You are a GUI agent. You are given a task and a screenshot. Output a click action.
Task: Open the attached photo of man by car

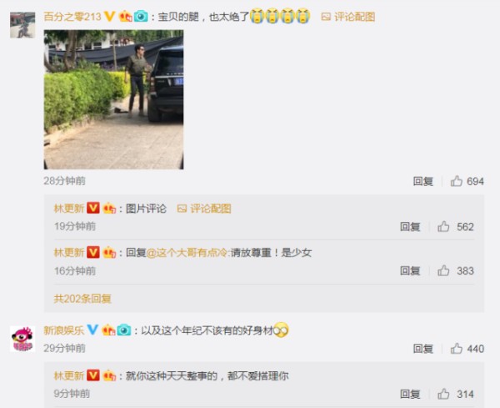(x=113, y=99)
